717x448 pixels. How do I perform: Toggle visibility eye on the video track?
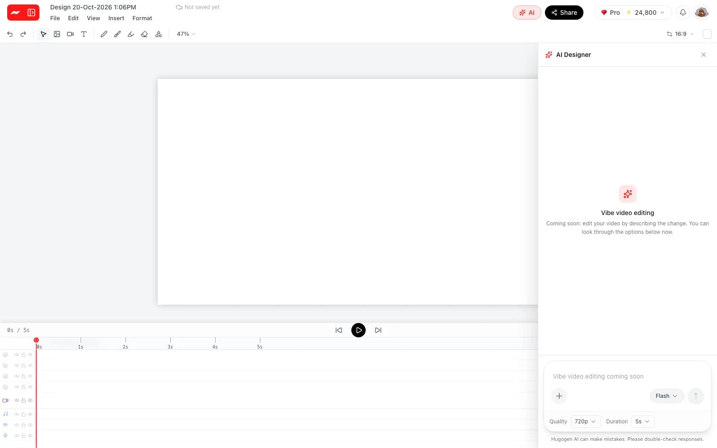point(30,401)
